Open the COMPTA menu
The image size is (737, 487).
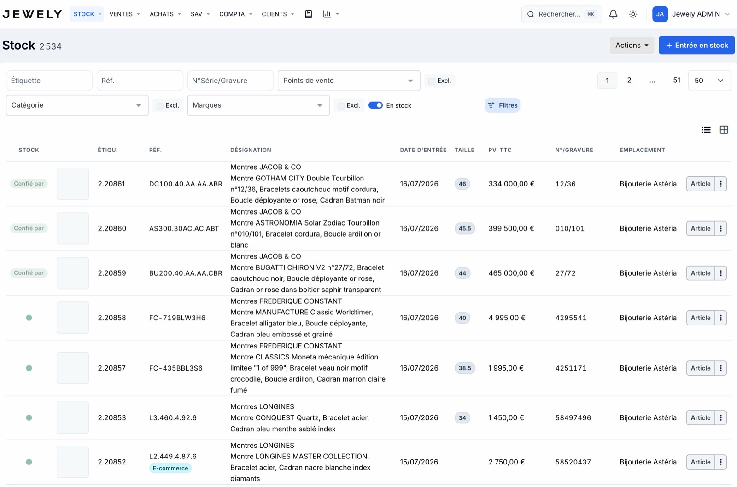pos(235,14)
